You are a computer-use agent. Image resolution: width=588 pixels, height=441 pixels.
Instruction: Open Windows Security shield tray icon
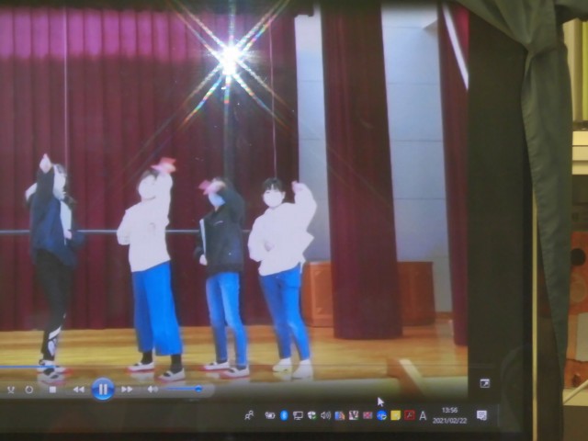[311, 415]
